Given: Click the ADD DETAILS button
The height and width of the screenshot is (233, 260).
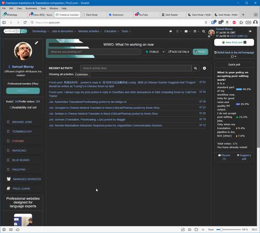Looking at the screenshot, I should [x=179, y=52].
